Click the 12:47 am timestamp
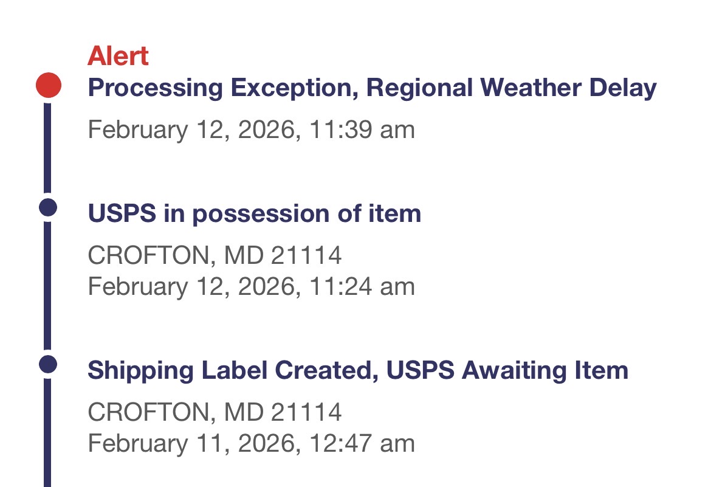 pos(362,443)
